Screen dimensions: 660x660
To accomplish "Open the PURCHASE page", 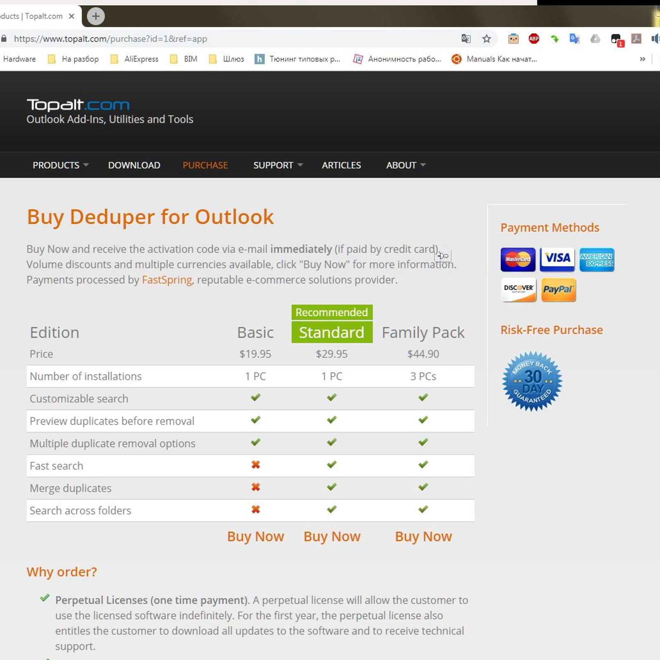I will pos(205,165).
